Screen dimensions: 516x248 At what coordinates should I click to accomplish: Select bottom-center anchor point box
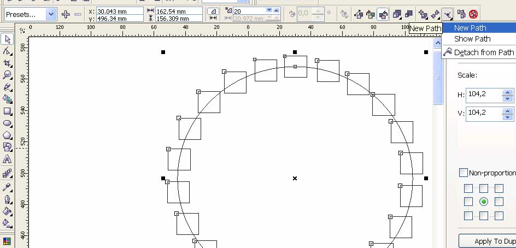click(x=483, y=216)
